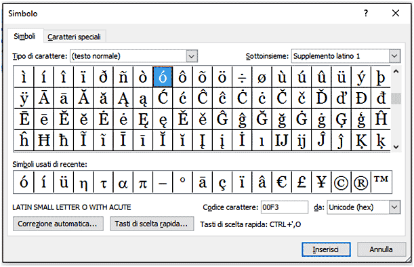Switch to the Caratteri speciali tab
This screenshot has width=414, height=267.
point(74,37)
